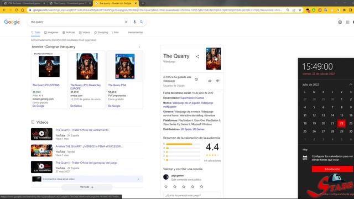Focus the Google search input 'the quarry'
This screenshot has width=354, height=199.
77,22
